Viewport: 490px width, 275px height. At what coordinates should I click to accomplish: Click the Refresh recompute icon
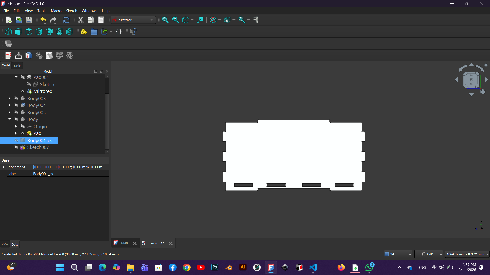click(x=66, y=20)
